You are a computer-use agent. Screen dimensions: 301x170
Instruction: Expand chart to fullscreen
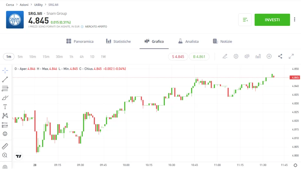click(x=291, y=57)
